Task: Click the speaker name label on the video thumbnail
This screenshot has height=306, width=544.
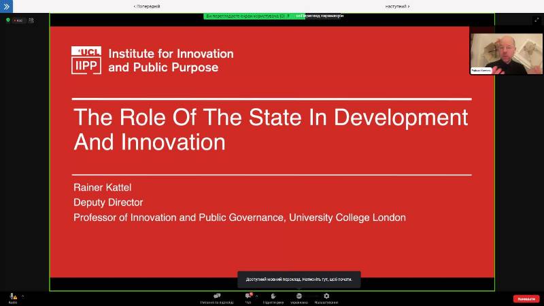Action: pyautogui.click(x=481, y=71)
